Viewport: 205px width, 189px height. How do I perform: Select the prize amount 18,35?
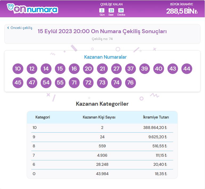tap(161, 174)
